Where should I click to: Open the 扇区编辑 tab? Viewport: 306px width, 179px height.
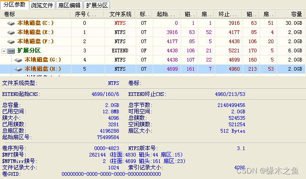pyautogui.click(x=69, y=5)
